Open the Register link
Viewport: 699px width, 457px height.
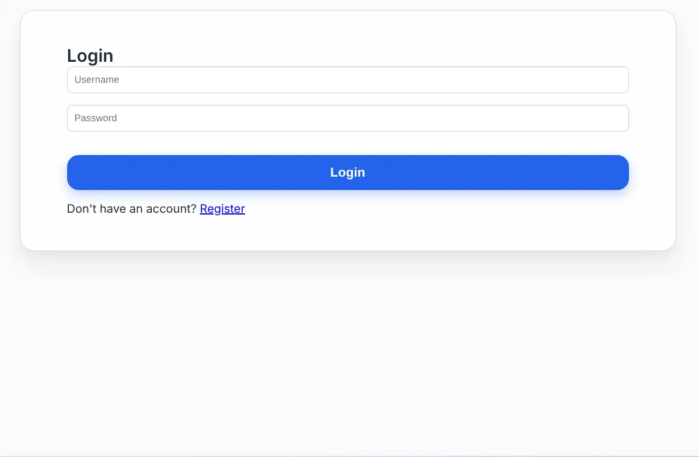pyautogui.click(x=222, y=209)
